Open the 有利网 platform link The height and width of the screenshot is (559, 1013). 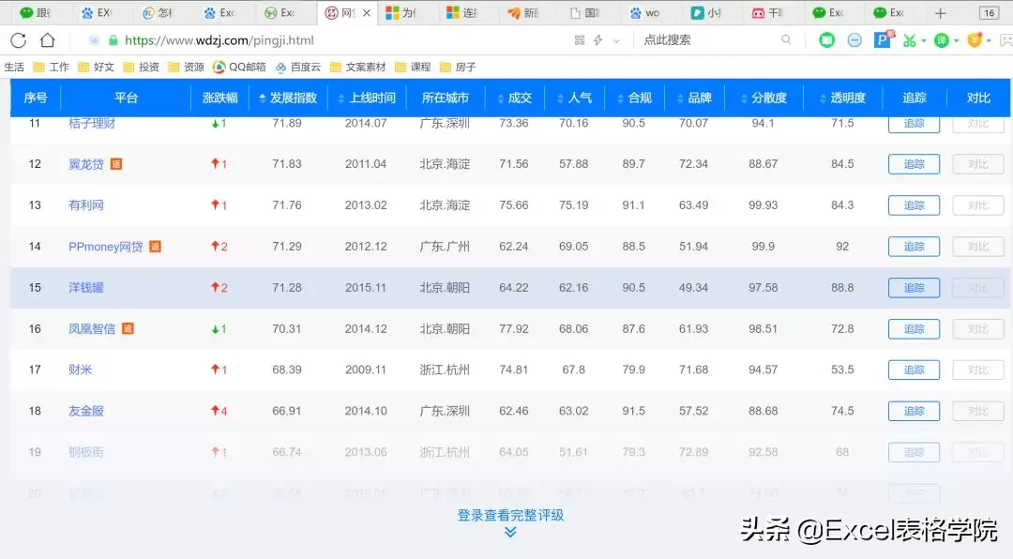click(86, 205)
